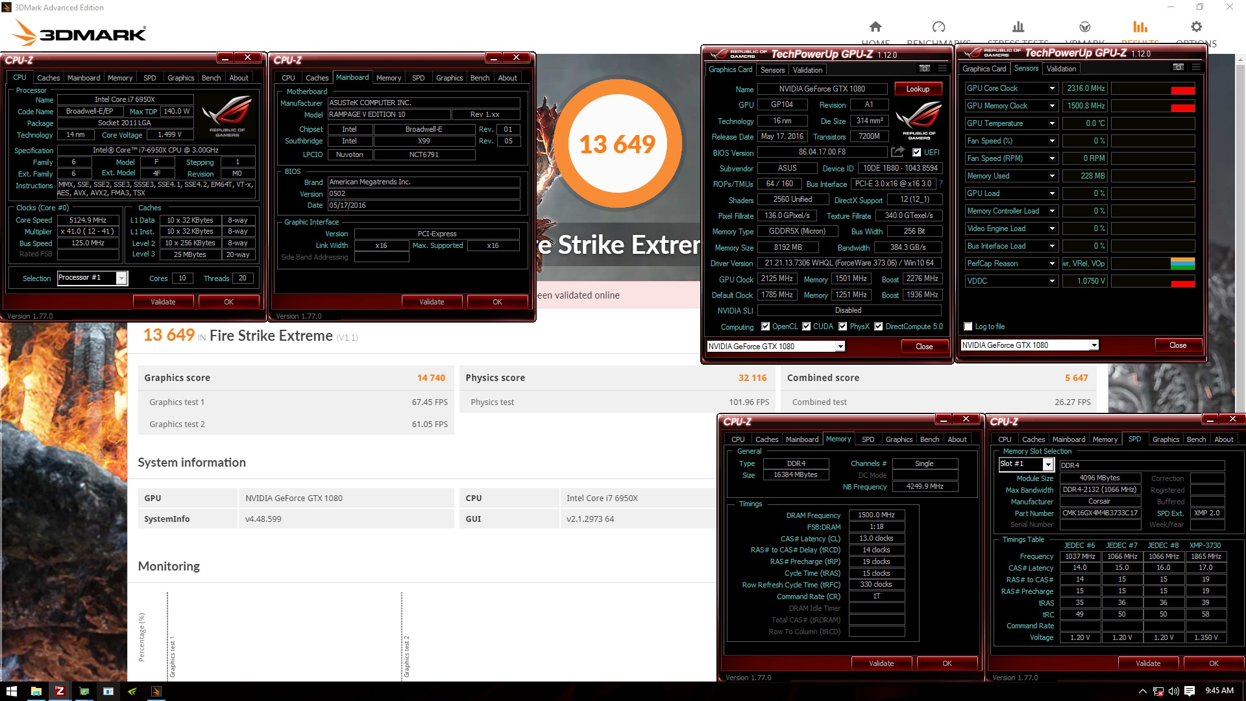
Task: Toggle the PhysX computing checkbox
Action: (x=842, y=326)
